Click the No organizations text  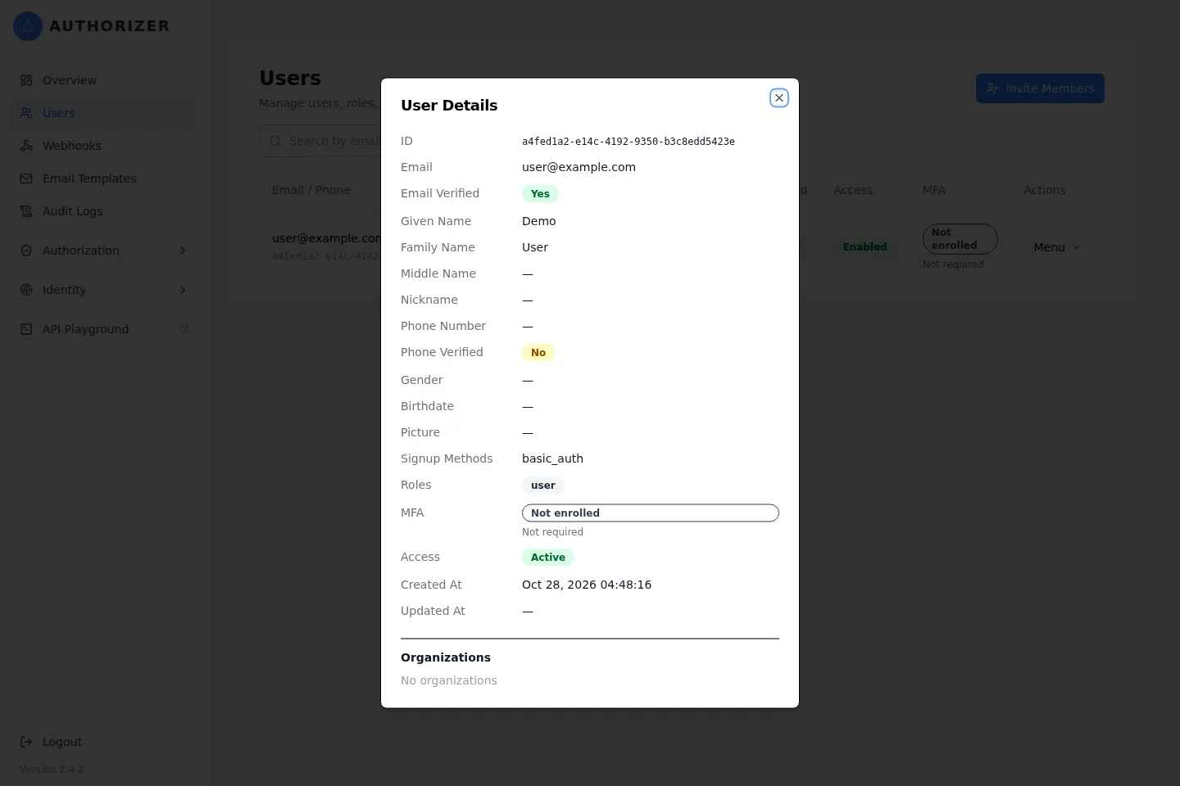pos(449,680)
